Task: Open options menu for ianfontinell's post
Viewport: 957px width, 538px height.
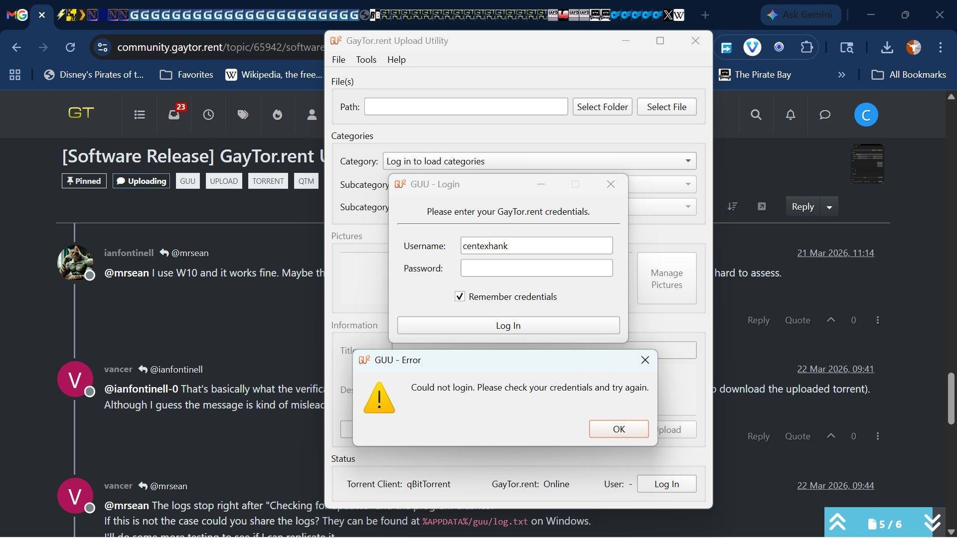Action: 878,320
